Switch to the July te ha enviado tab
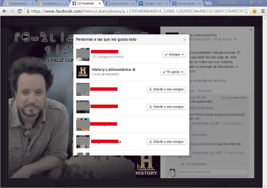This screenshot has height=188, width=267. (x=119, y=4)
